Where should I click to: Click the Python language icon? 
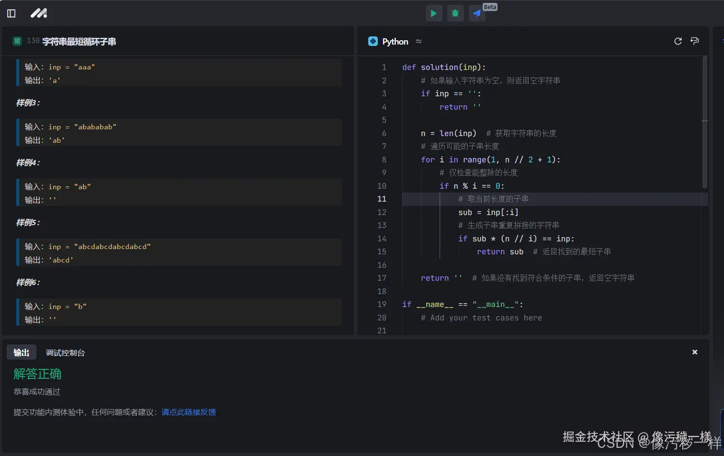pyautogui.click(x=373, y=41)
